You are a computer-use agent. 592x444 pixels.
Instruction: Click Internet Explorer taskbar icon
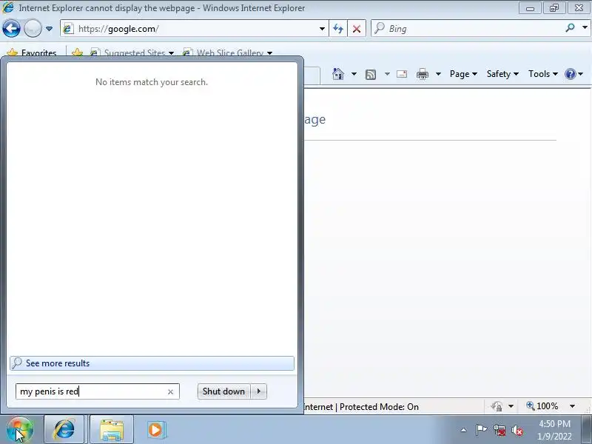click(64, 430)
